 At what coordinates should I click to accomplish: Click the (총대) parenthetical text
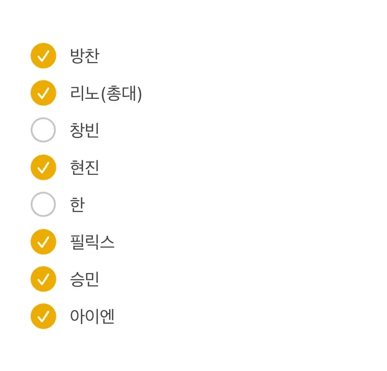click(x=121, y=94)
